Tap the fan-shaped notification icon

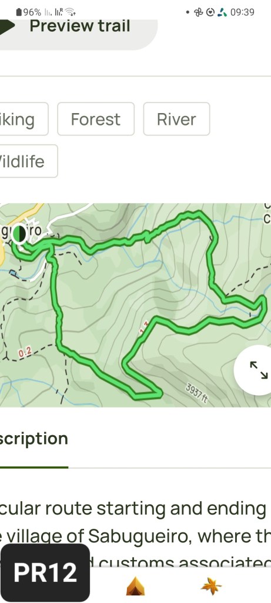(x=198, y=12)
